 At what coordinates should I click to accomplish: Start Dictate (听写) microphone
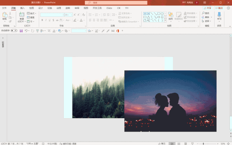point(219,16)
